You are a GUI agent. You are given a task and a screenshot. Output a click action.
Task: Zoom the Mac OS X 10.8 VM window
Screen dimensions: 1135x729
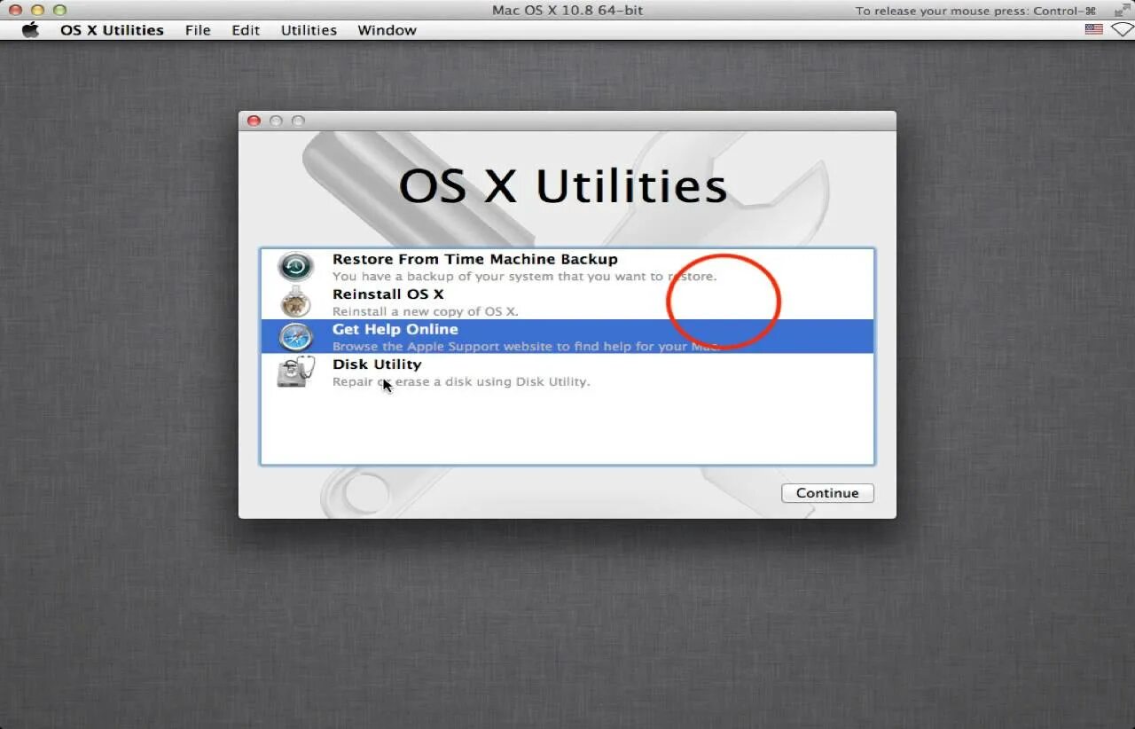pyautogui.click(x=59, y=10)
